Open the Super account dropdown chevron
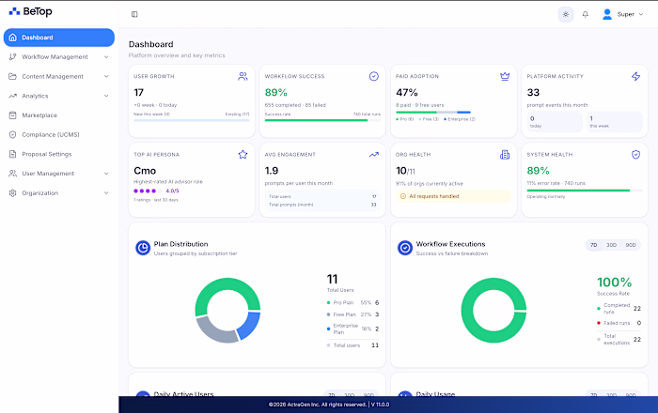Screen dimensions: 658x413 click(x=641, y=14)
